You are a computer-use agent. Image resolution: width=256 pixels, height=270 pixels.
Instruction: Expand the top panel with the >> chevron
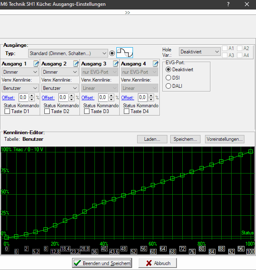coord(128,13)
